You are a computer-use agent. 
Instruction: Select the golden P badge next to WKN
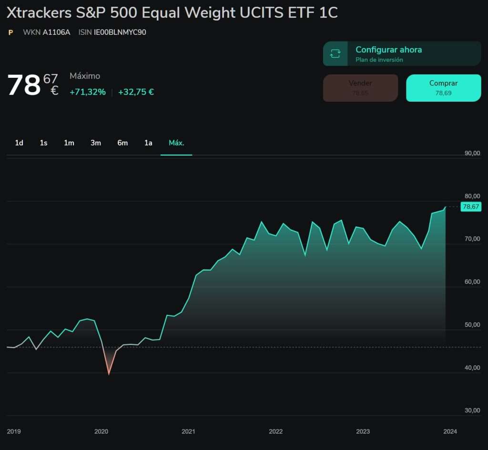pyautogui.click(x=10, y=32)
